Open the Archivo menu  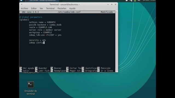tap(24, 8)
